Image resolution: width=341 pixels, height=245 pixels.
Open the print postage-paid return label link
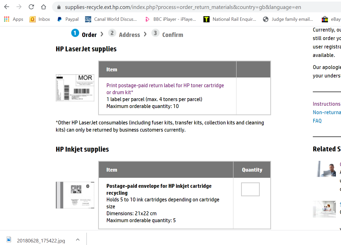click(165, 89)
